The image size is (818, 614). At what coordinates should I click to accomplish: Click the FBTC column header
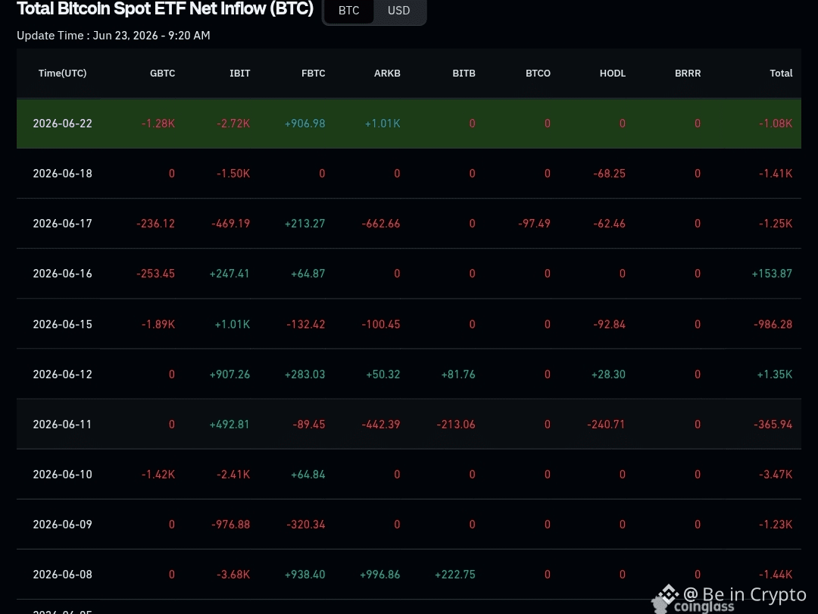pos(313,73)
